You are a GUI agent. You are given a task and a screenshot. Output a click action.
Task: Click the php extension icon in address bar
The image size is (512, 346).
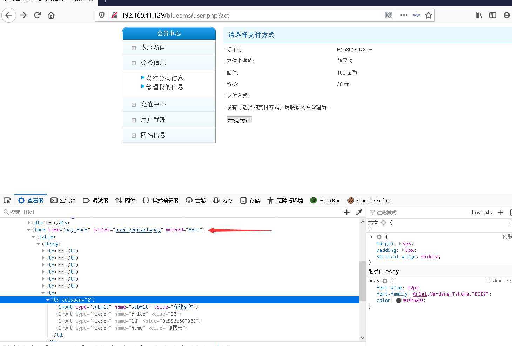416,15
